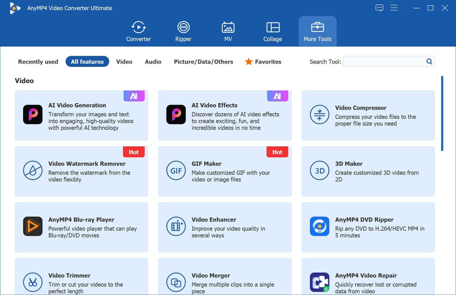The width and height of the screenshot is (456, 295).
Task: Click 'AnyMP4 Blu-ray Player' title text
Action: point(81,219)
